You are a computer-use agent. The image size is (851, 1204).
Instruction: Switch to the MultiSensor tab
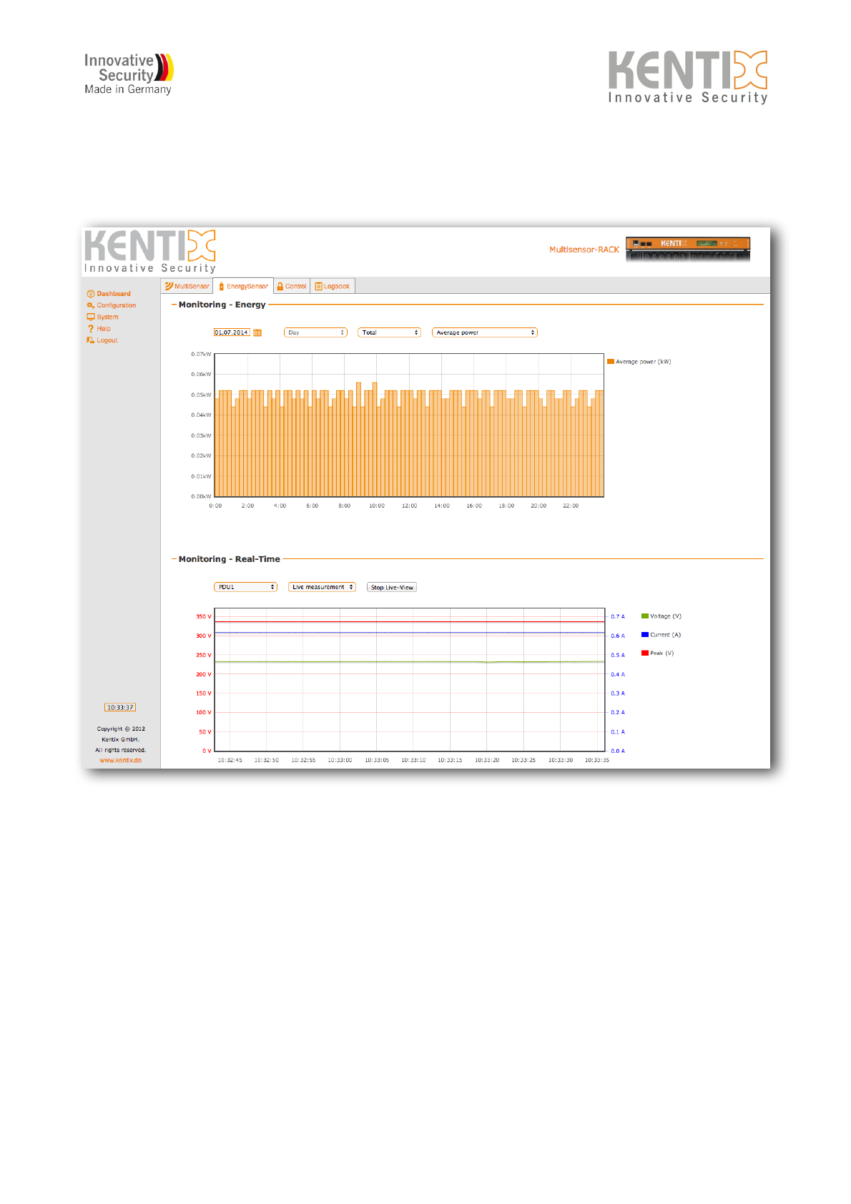pos(188,286)
